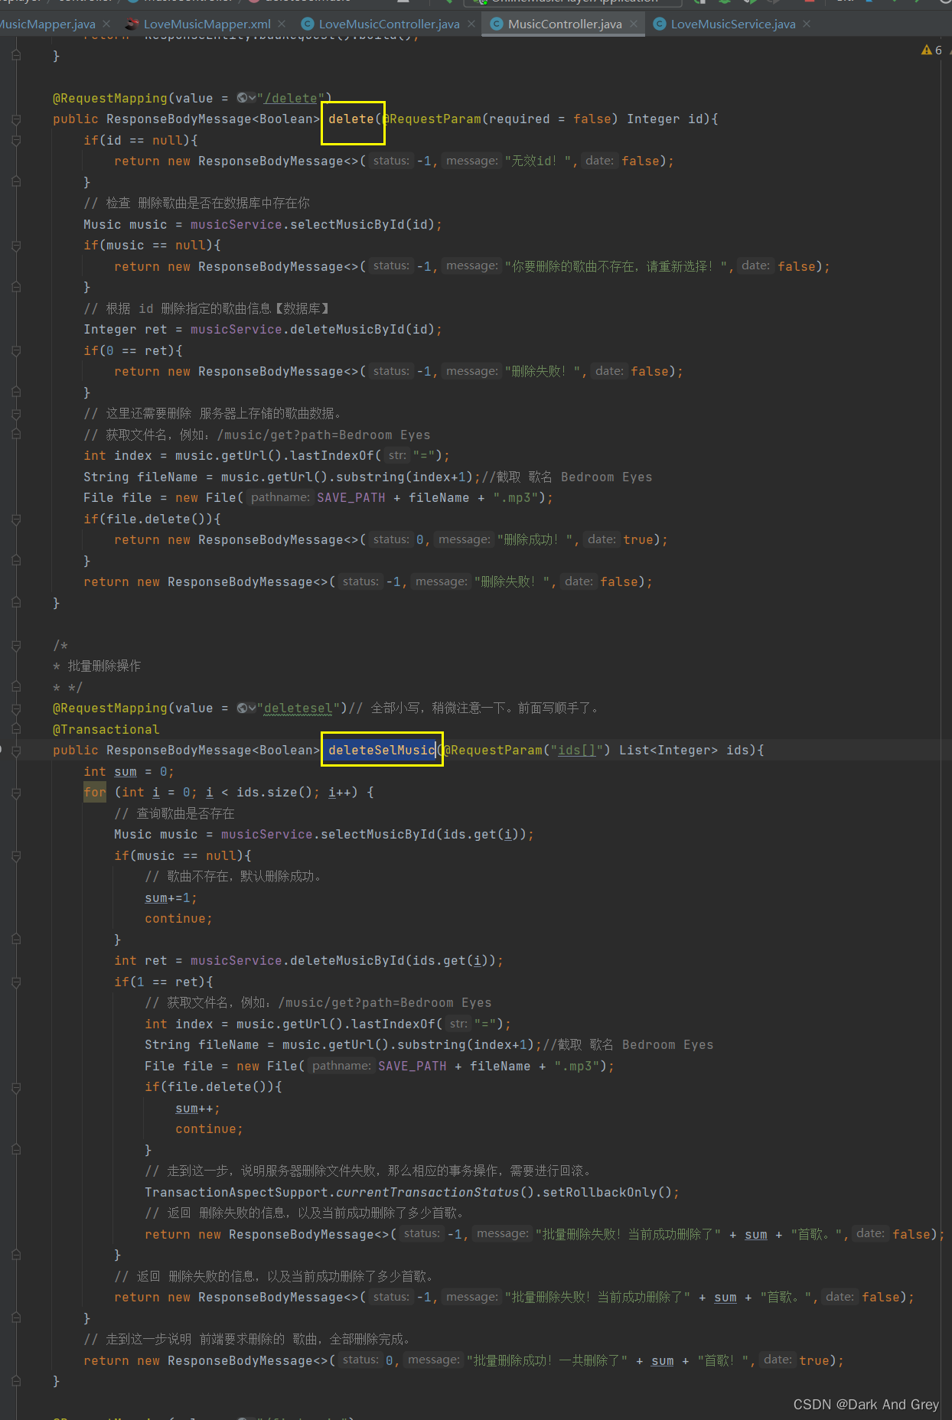Click the @Transactional annotation
This screenshot has width=952, height=1420.
point(106,730)
